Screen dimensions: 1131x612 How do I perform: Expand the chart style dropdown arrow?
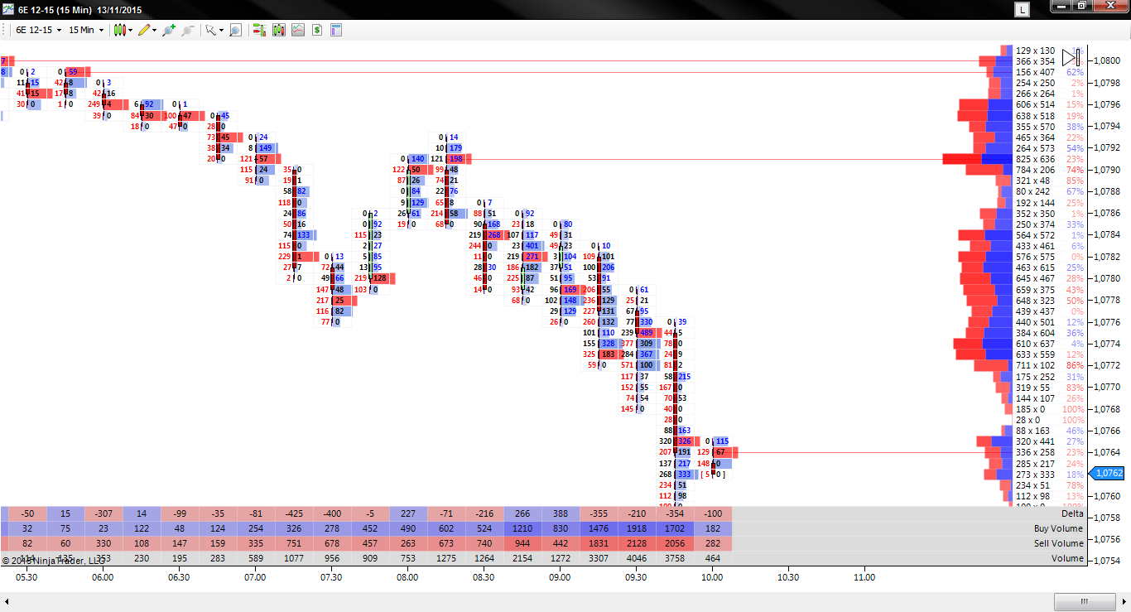(131, 30)
